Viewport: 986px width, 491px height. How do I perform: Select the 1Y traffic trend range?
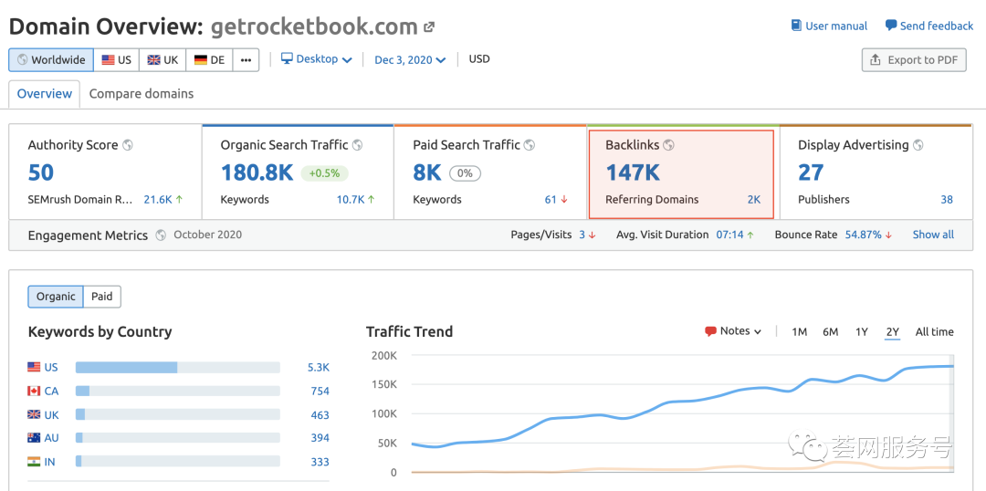[861, 332]
